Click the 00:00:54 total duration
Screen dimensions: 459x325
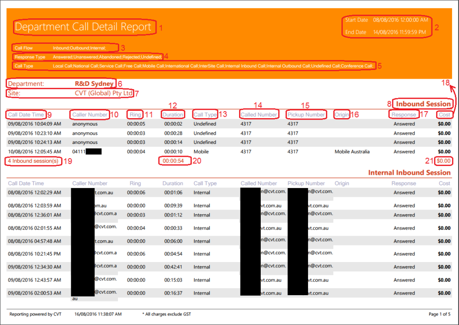pos(174,161)
